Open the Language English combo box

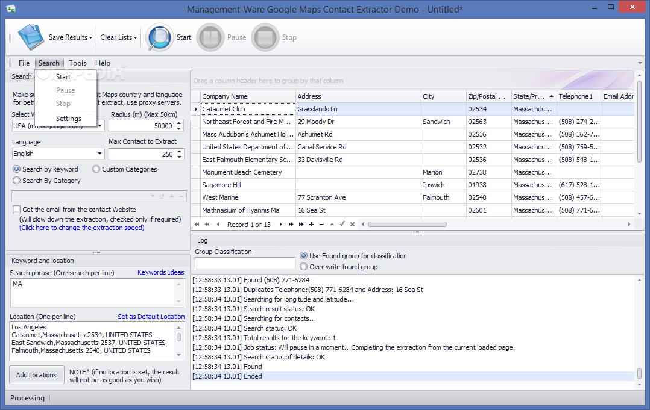58,154
